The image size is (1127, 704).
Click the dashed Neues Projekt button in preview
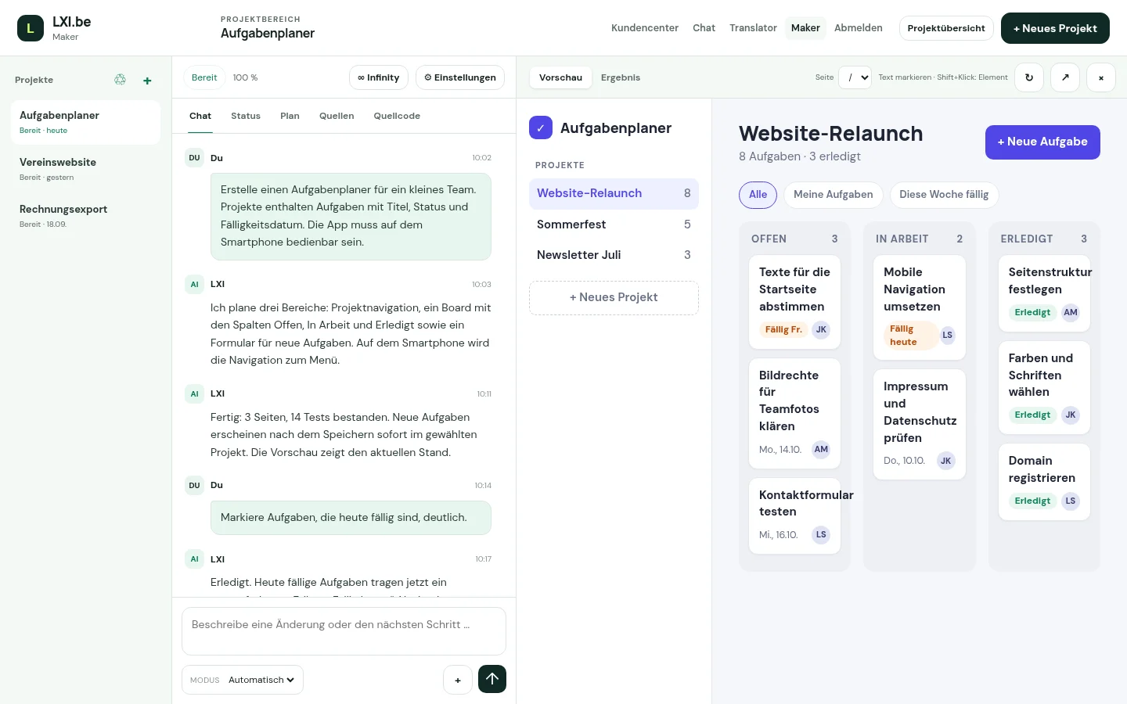pos(614,297)
